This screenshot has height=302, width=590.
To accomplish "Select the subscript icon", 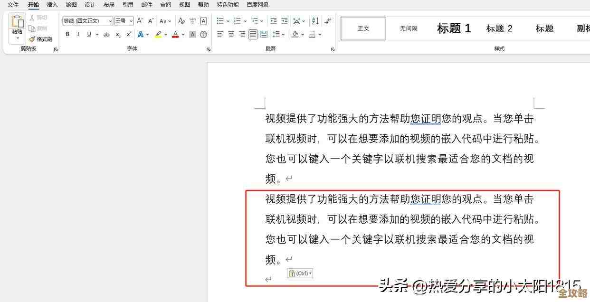I will click(x=117, y=34).
